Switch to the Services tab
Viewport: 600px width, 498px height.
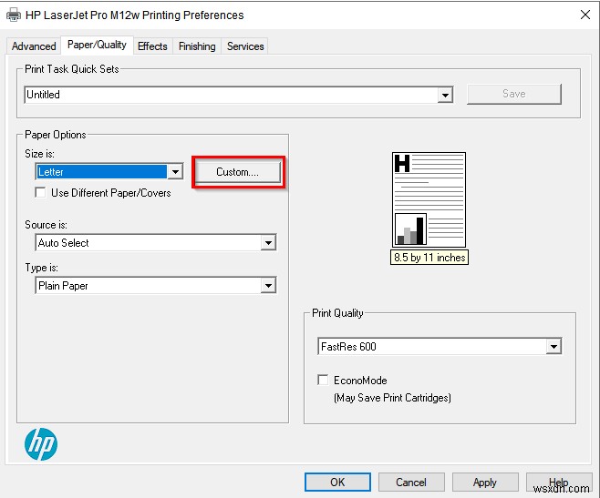click(x=245, y=46)
